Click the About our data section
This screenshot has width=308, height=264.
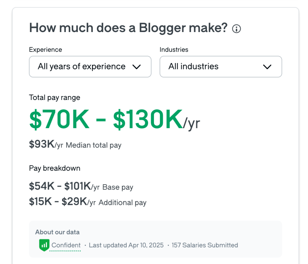coord(57,232)
